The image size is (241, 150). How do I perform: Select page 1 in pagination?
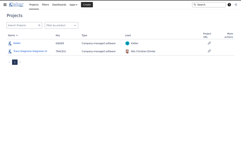click(x=15, y=62)
